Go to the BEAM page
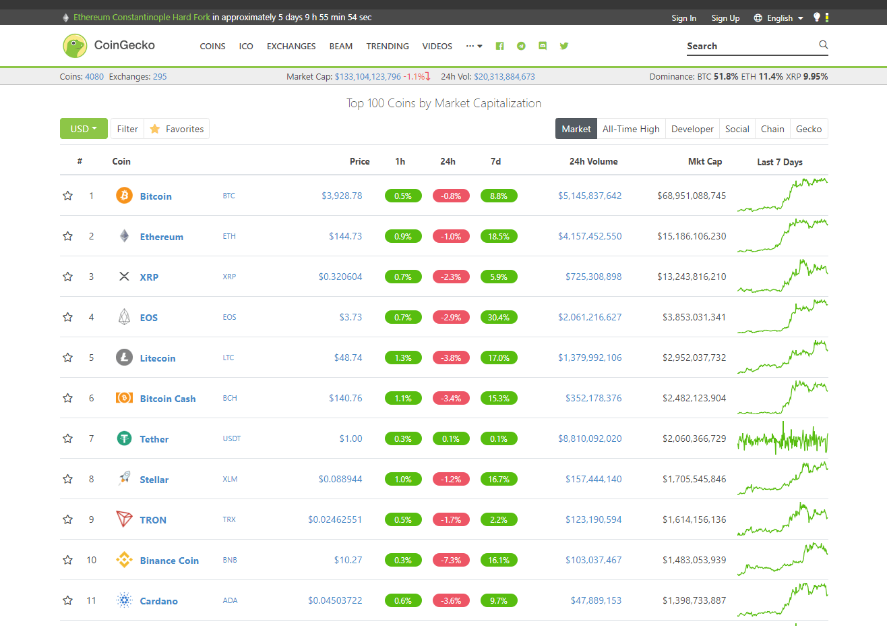The width and height of the screenshot is (887, 626). point(341,46)
